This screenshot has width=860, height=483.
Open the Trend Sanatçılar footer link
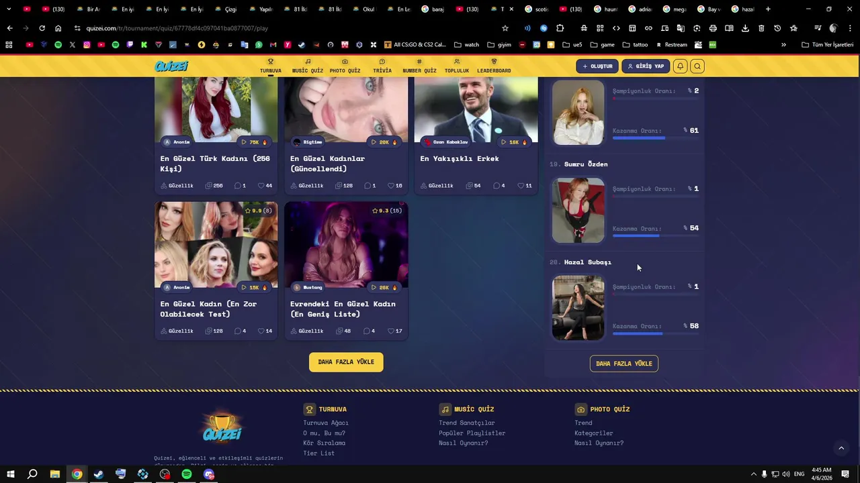(467, 423)
